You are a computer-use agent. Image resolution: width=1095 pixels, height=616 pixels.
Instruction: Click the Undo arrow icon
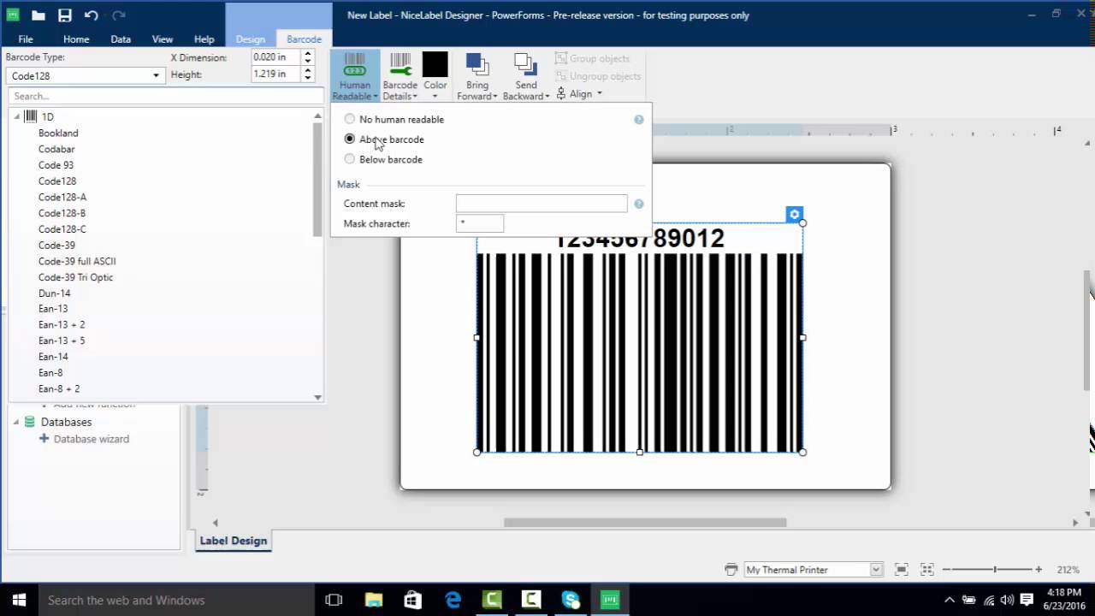tap(92, 15)
